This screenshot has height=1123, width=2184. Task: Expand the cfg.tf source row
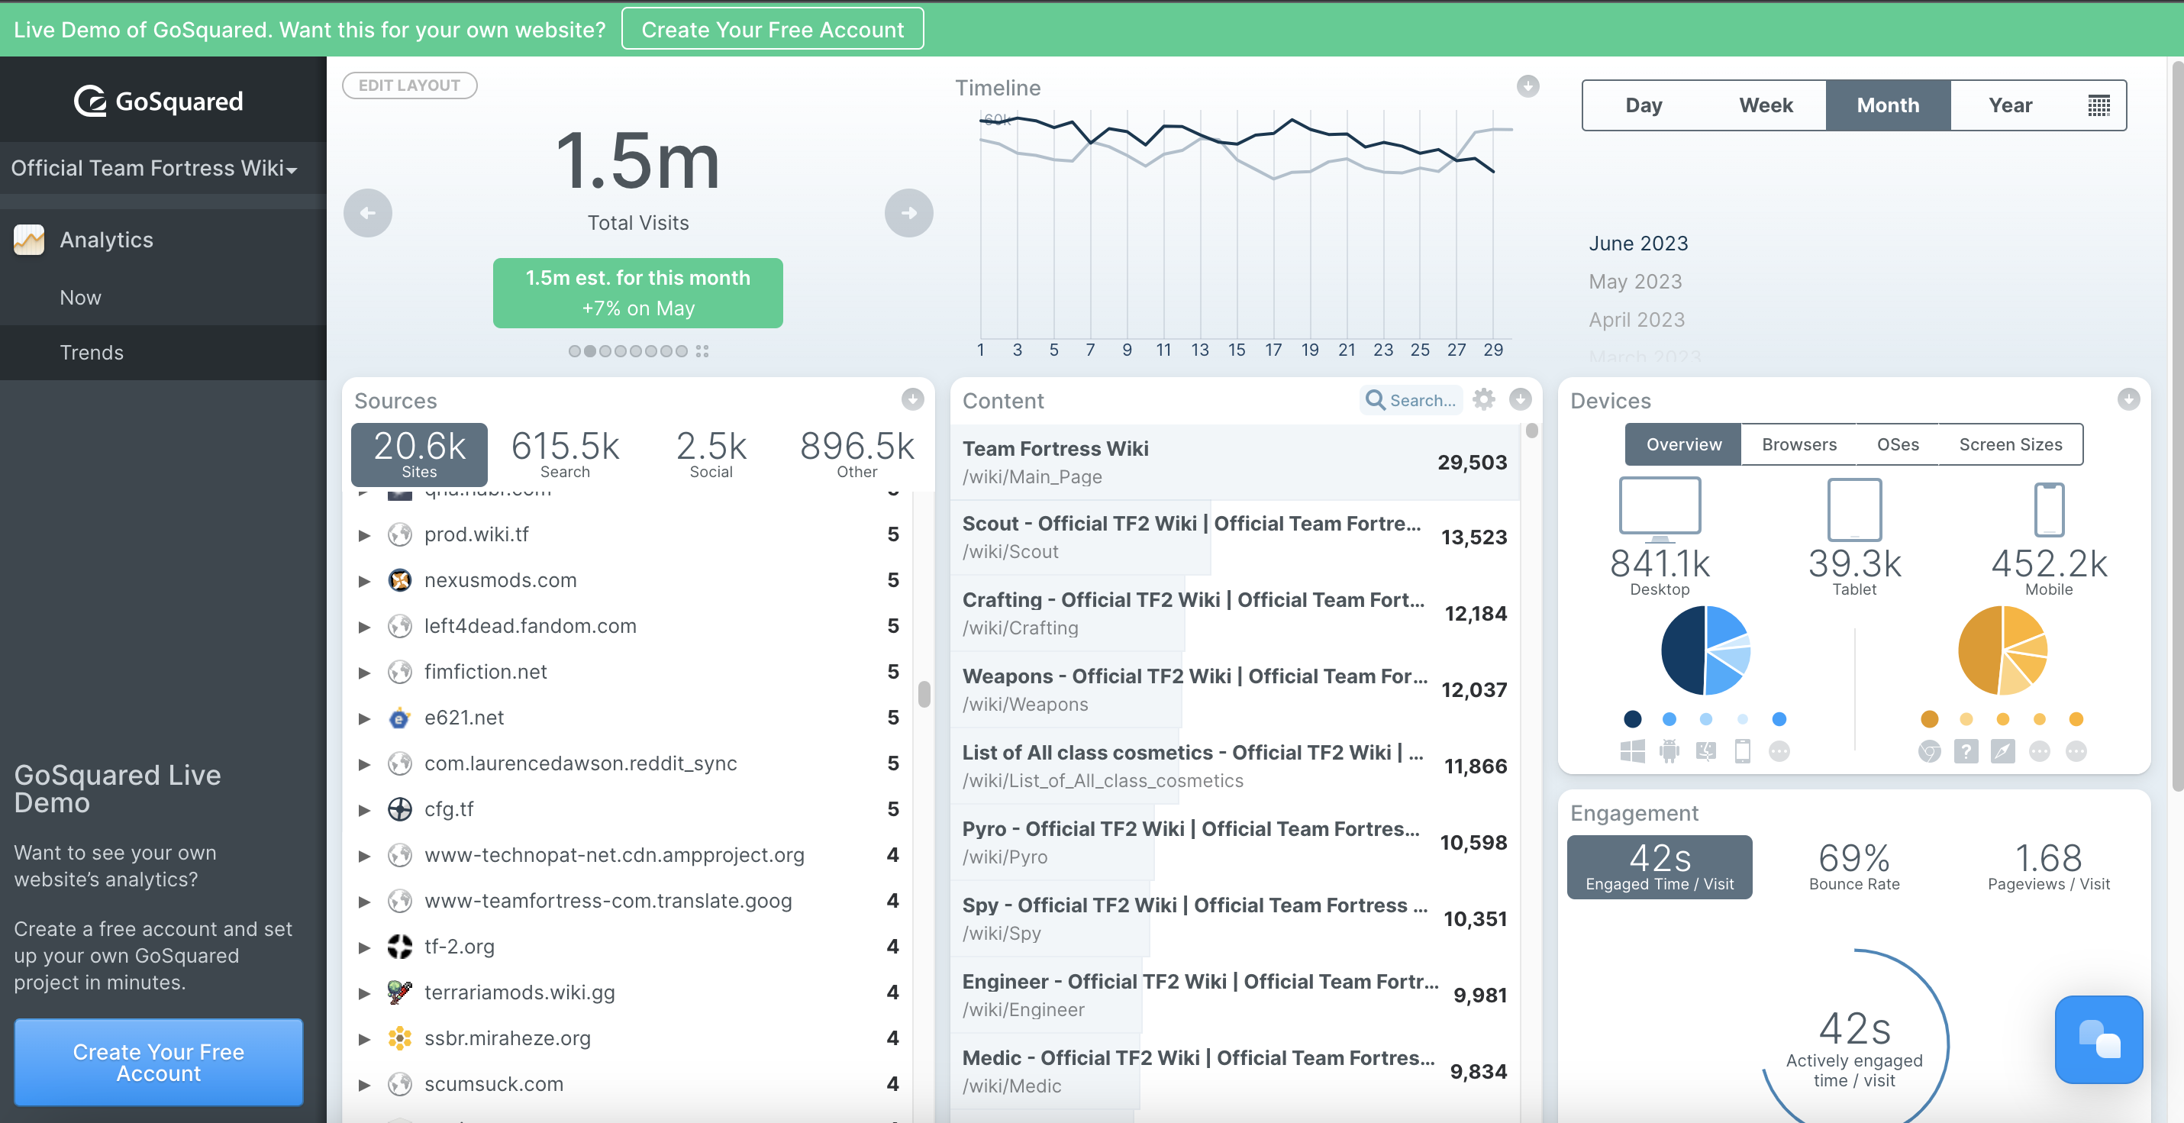[365, 810]
